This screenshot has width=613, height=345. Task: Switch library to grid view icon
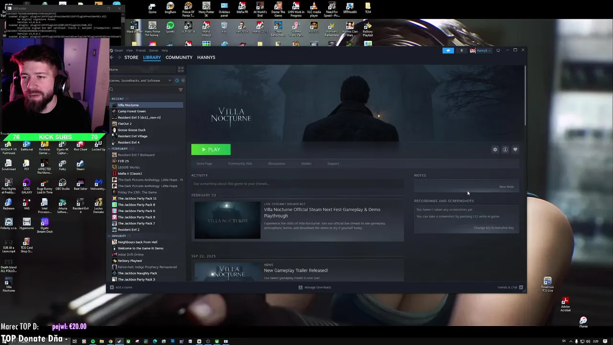tap(181, 69)
